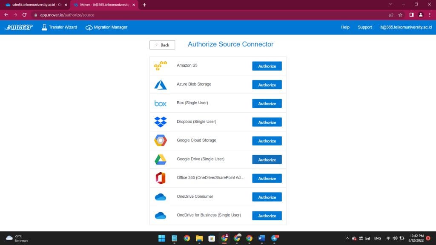Open the Chrome profile icon
Image resolution: width=436 pixels, height=245 pixels.
tap(421, 15)
